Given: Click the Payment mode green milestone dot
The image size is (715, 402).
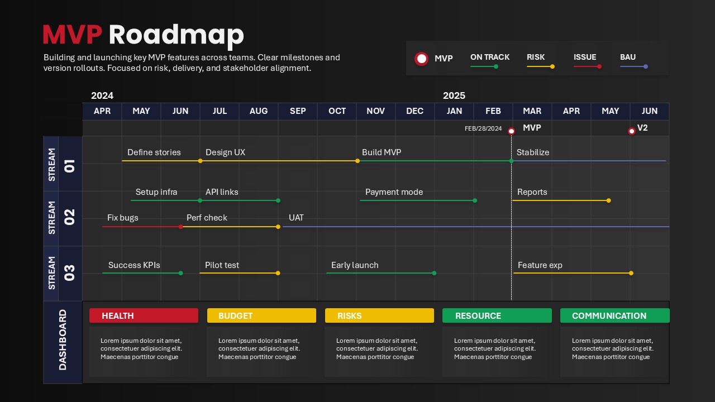Looking at the screenshot, I should [475, 200].
